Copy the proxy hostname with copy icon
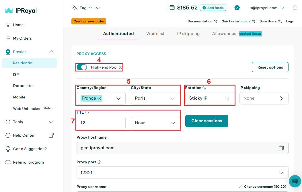The image size is (302, 192). click(x=281, y=148)
